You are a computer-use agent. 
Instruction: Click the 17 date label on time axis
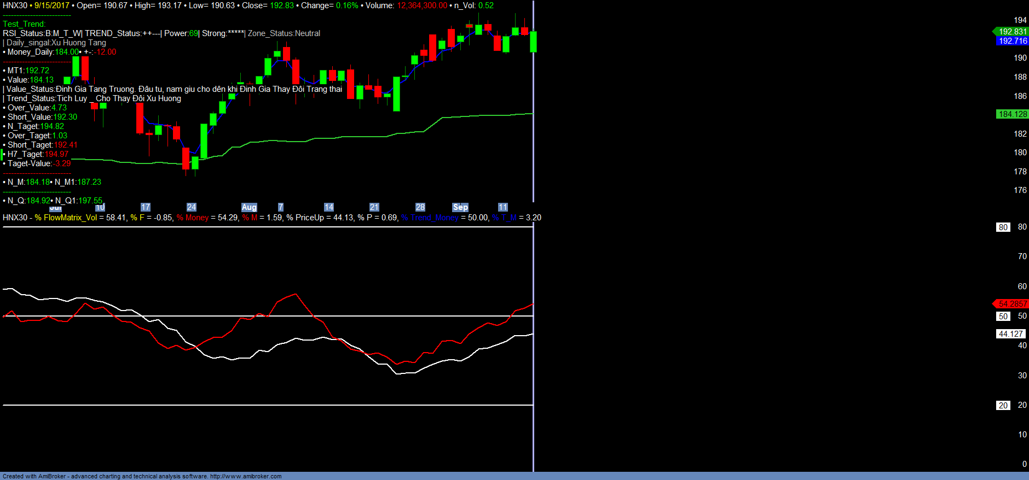[145, 207]
